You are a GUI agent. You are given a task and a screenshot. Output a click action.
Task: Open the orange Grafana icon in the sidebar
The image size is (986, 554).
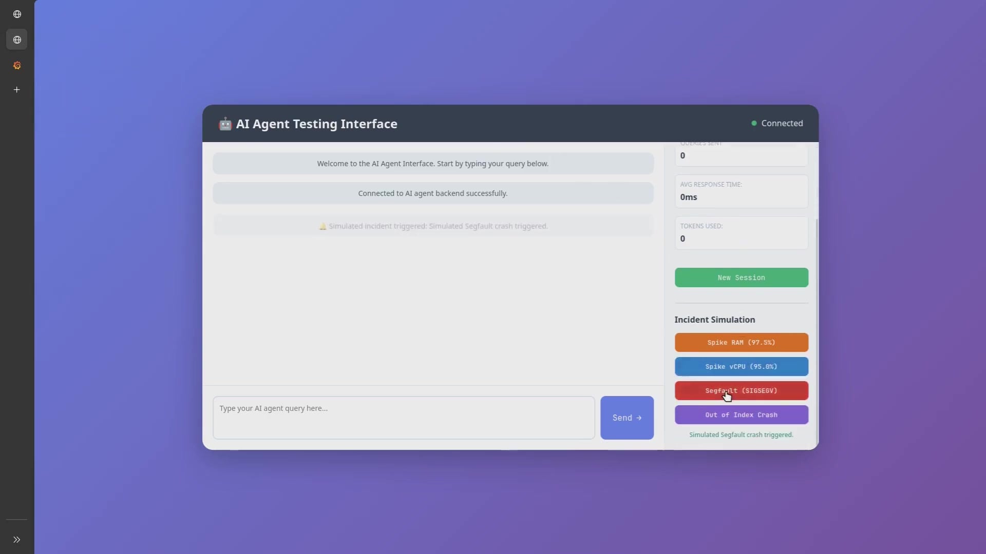pos(17,65)
